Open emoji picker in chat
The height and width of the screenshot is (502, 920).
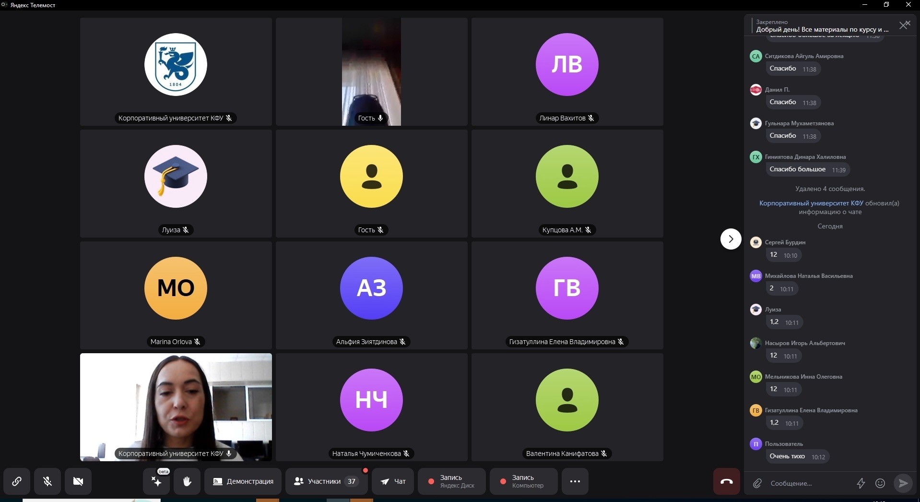[x=880, y=483]
